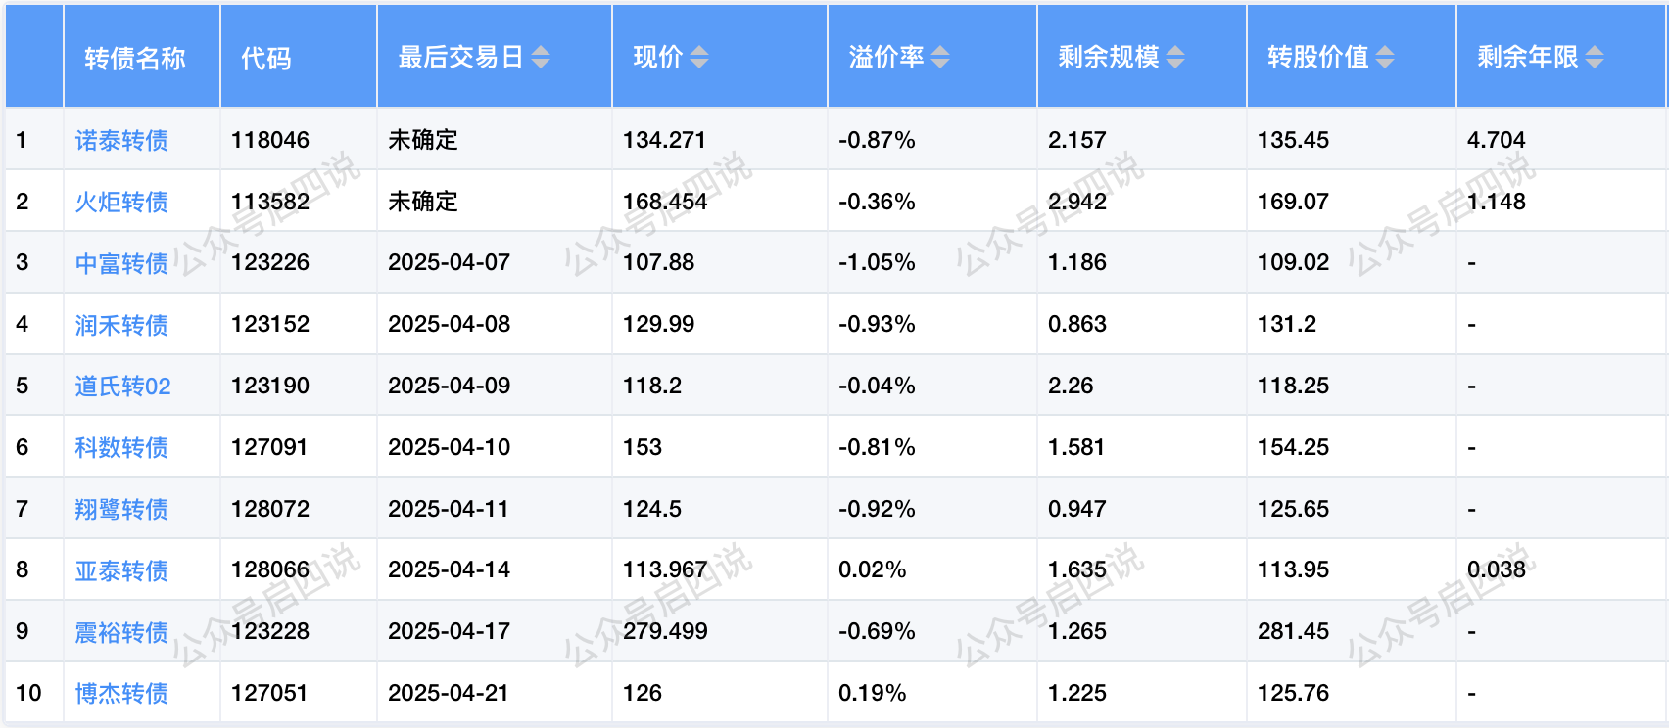Click the 代码 column header
Image resolution: width=1669 pixels, height=728 pixels.
(266, 59)
